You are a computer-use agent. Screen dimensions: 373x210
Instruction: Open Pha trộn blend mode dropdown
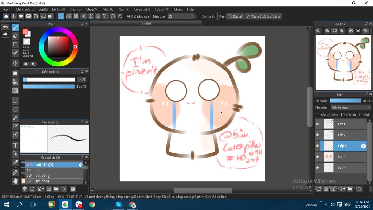pos(351,108)
